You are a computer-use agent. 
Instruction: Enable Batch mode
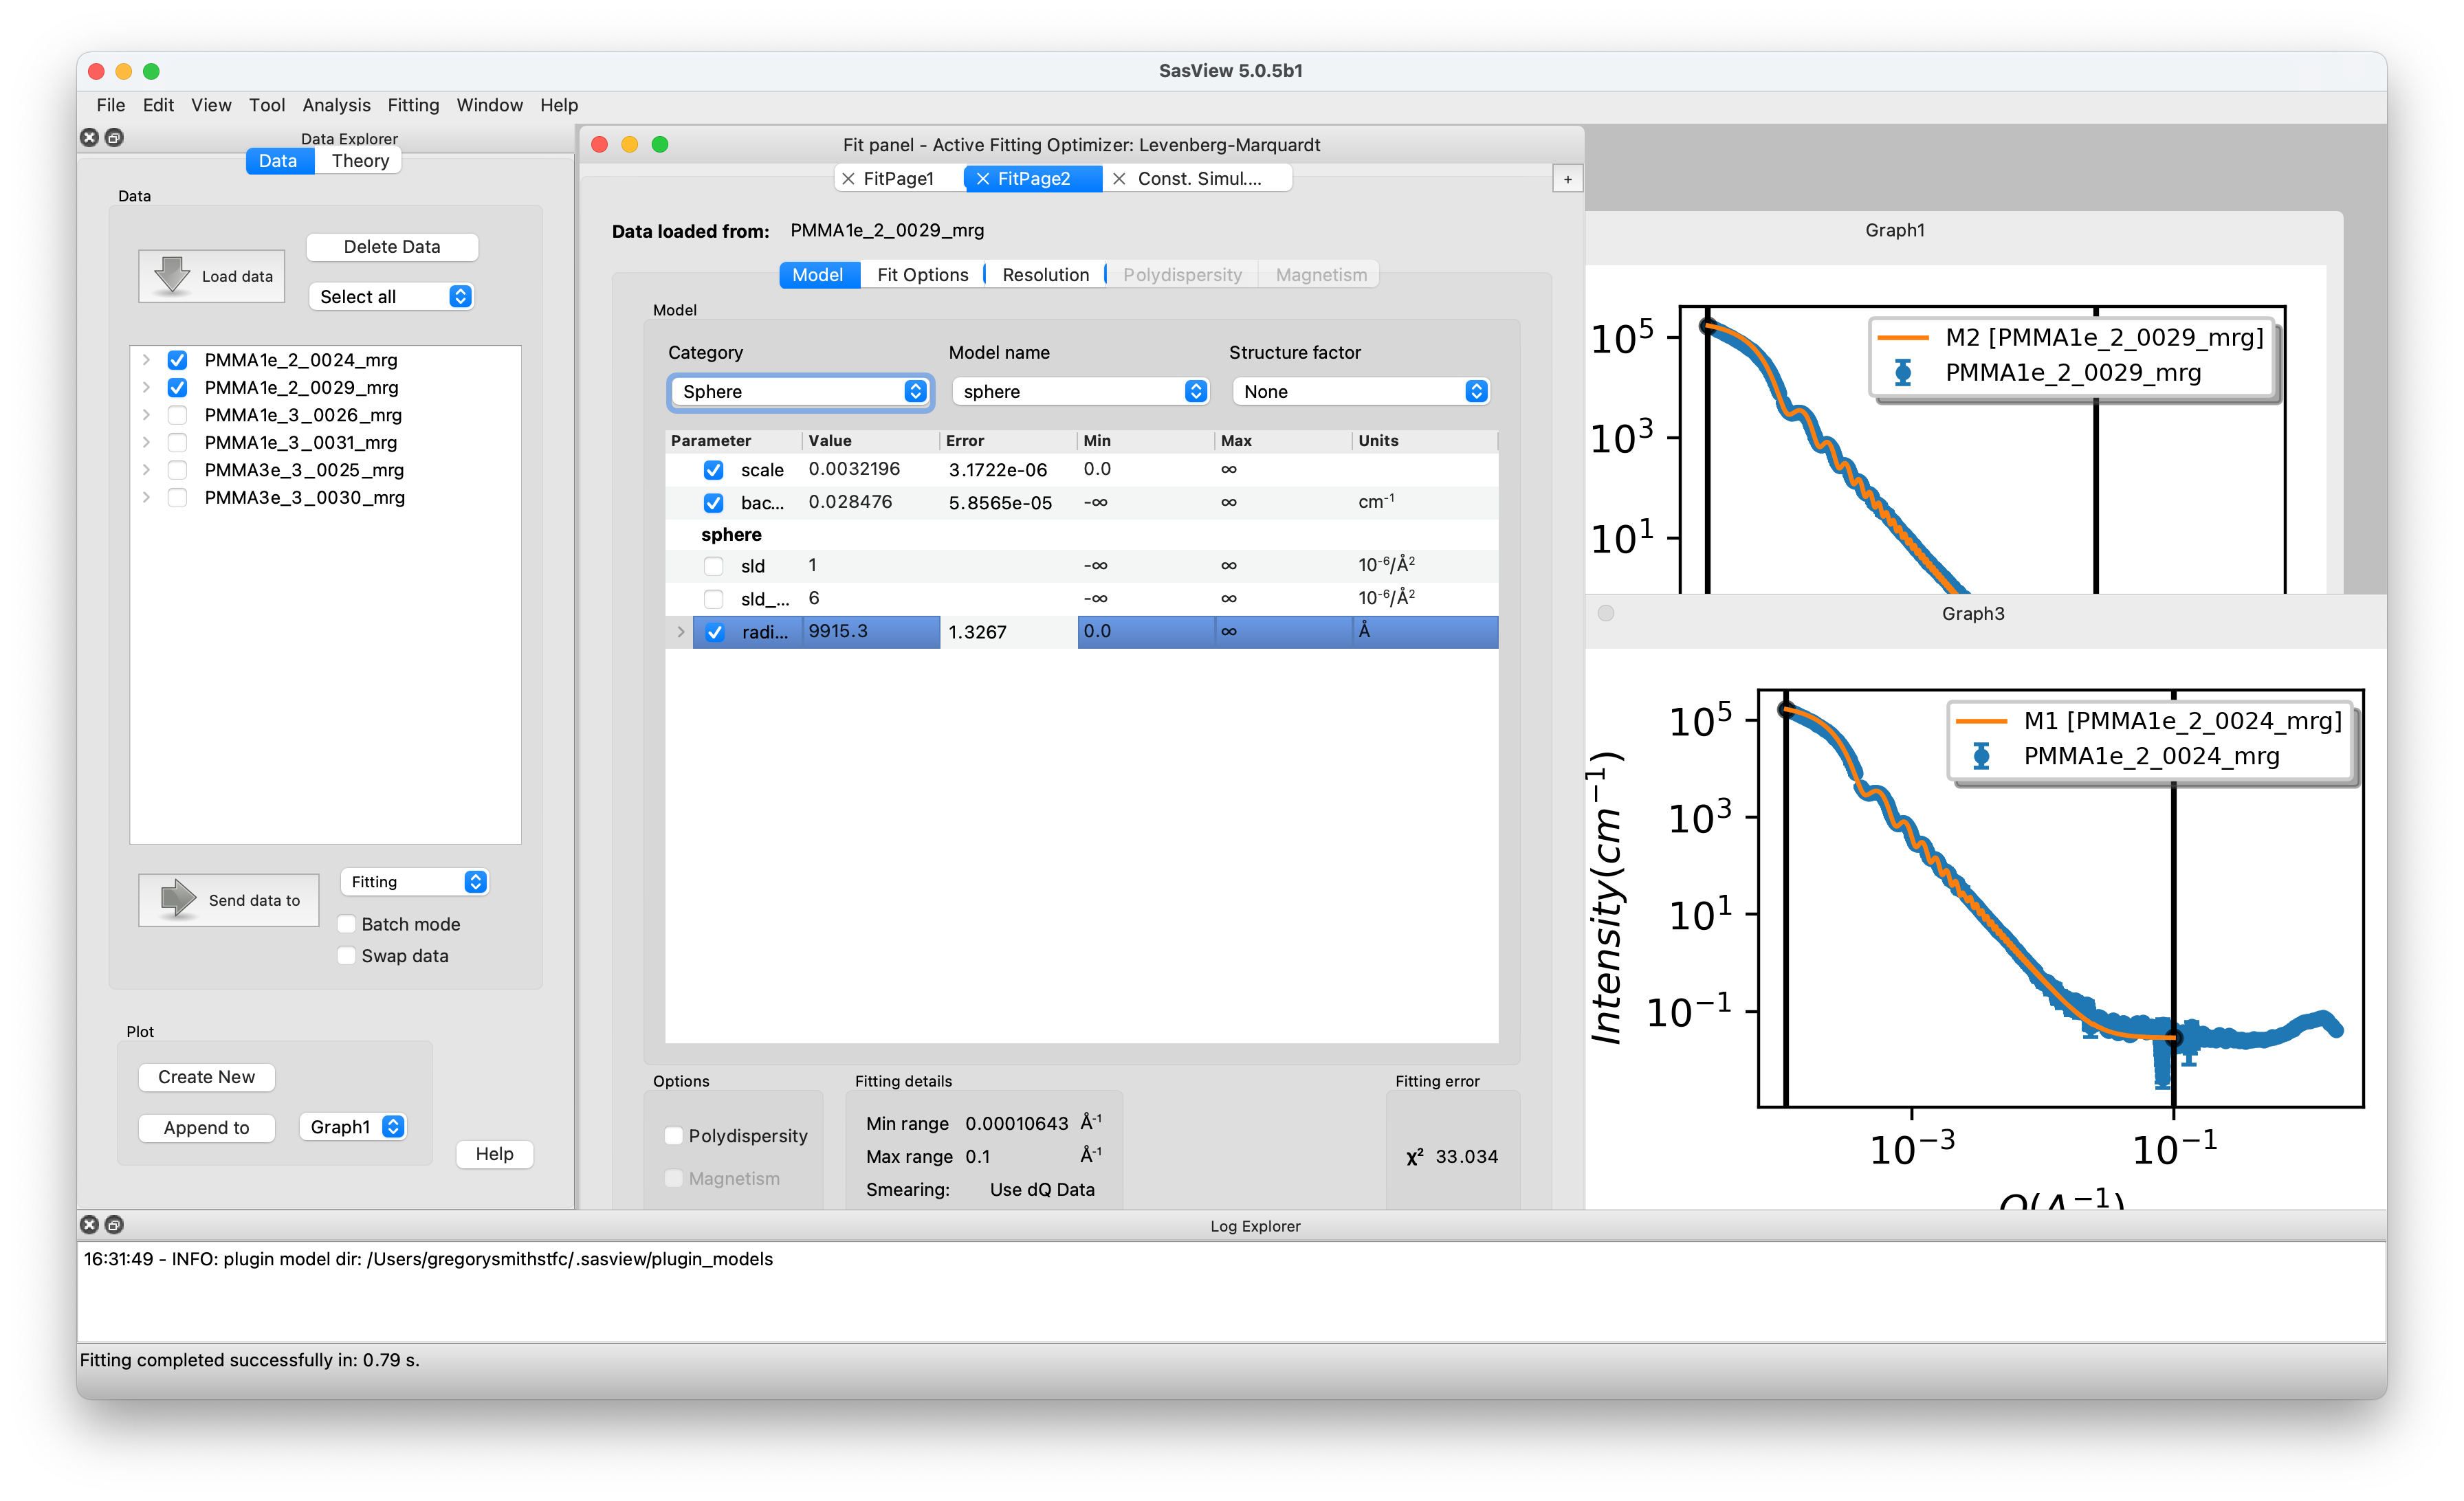(346, 924)
